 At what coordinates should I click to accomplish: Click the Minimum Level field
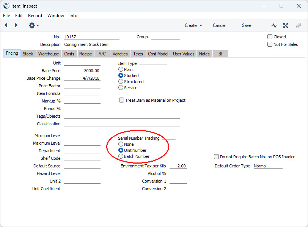(x=82, y=136)
